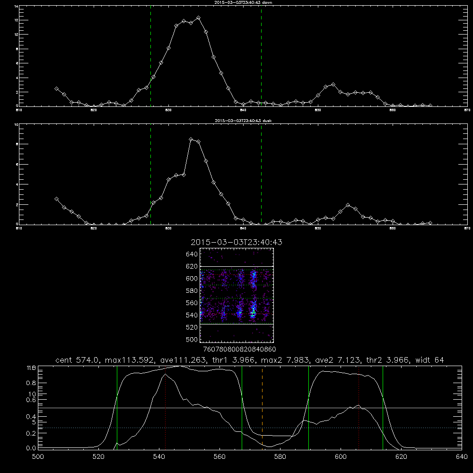Viewport: 473px width, 473px height.
Task: Click the highest diamond marker on the dawn curve
Action: coord(198,18)
